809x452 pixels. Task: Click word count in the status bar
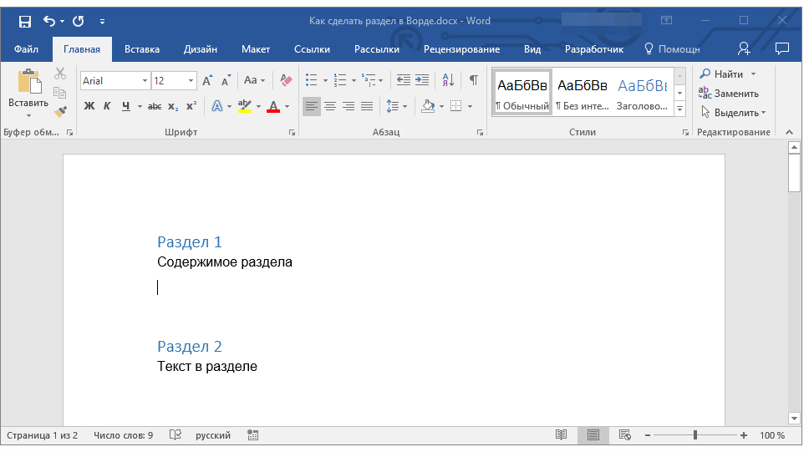coord(124,435)
